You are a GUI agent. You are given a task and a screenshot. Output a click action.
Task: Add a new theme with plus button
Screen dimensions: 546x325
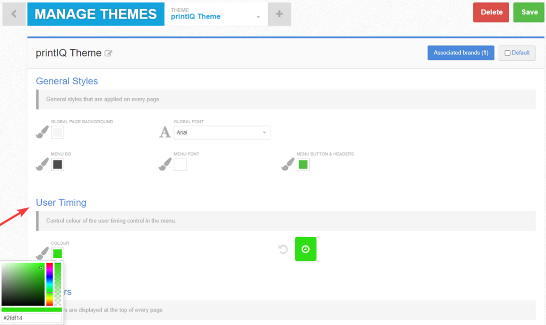[279, 14]
